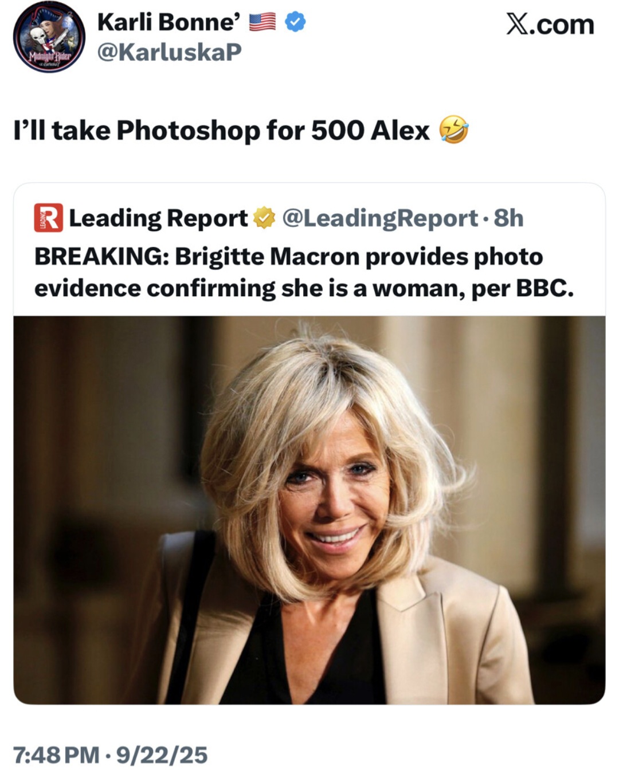Click the word BREAKING in the quoted tweet
This screenshot has width=619, height=782.
click(101, 256)
